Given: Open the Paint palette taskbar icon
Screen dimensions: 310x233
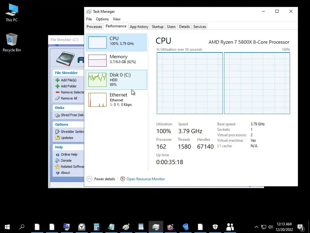Looking at the screenshot, I should click(x=126, y=227).
